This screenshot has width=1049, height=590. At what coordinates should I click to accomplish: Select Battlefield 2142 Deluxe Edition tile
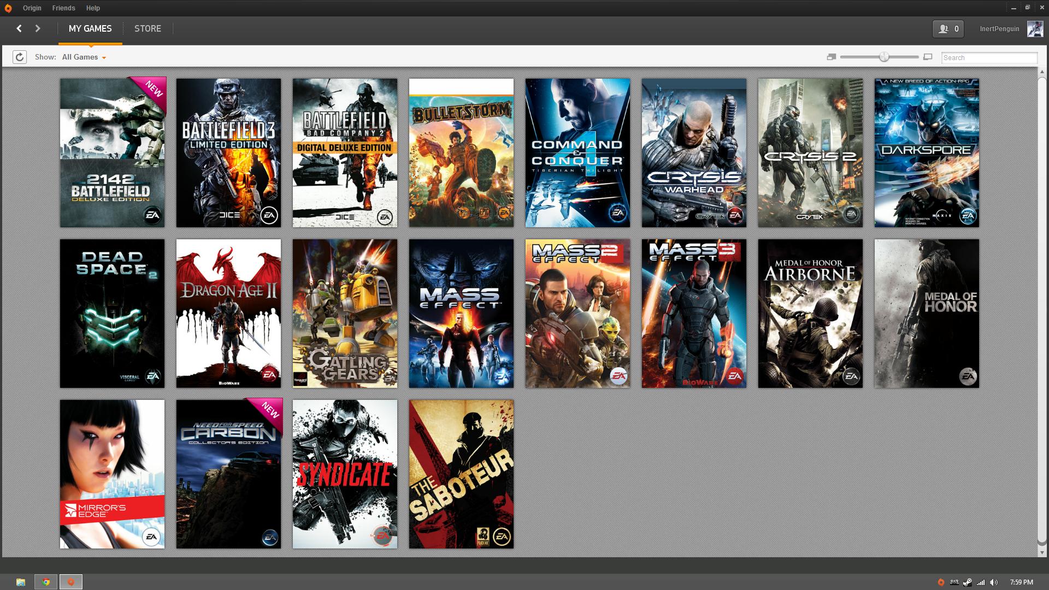112,152
